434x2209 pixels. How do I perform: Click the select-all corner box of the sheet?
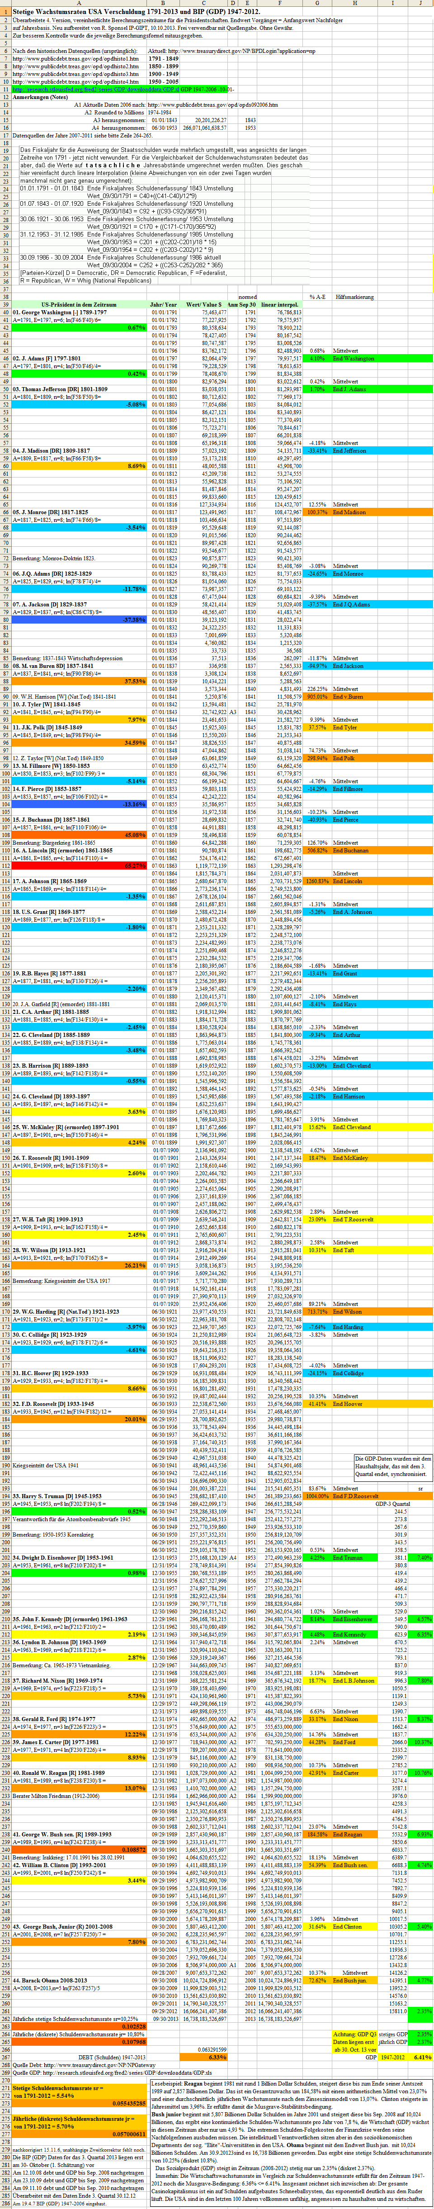coord(5,4)
